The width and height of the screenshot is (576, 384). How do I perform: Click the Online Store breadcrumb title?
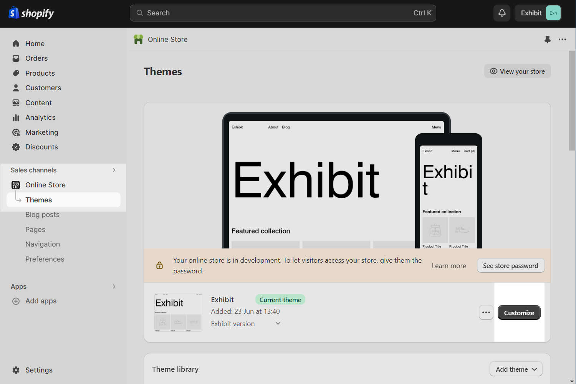[x=168, y=40]
